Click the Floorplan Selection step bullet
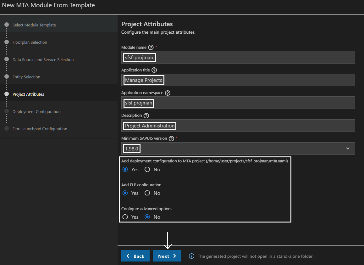Screen dimensions: 364x265 (x=7, y=42)
